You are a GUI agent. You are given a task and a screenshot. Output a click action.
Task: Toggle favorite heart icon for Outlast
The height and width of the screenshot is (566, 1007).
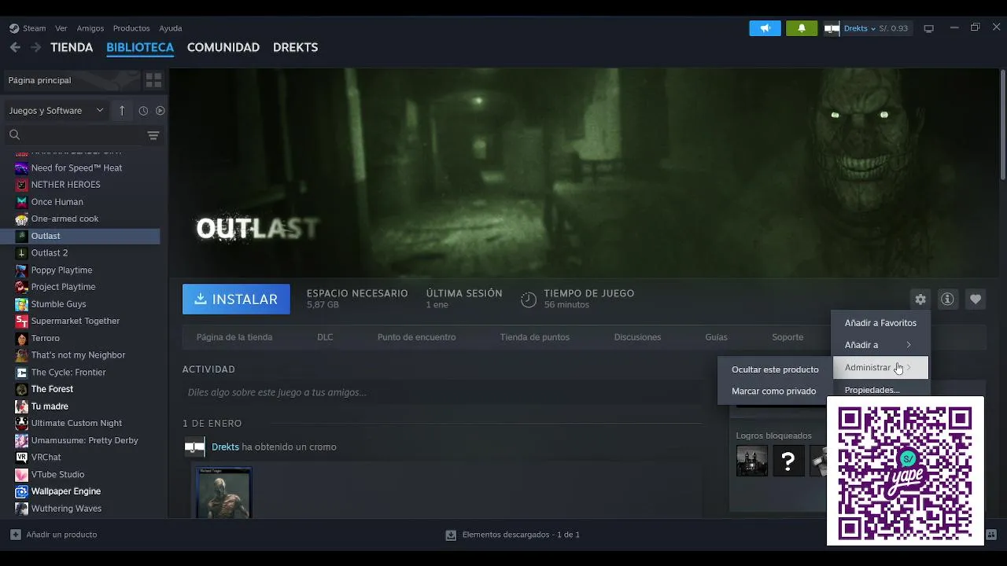[976, 299]
